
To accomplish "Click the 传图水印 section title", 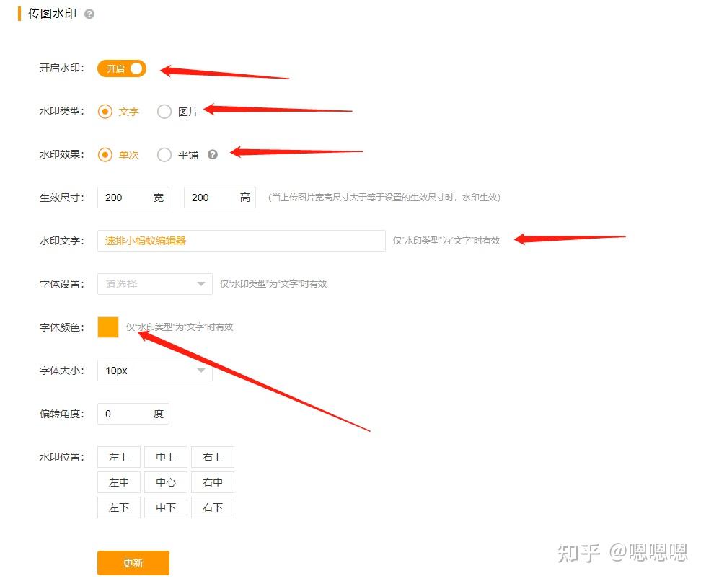I will pyautogui.click(x=52, y=14).
